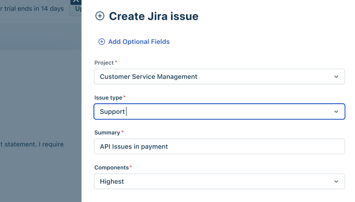Click the Issue type field label
Image resolution: width=355 pixels, height=202 pixels.
click(108, 98)
